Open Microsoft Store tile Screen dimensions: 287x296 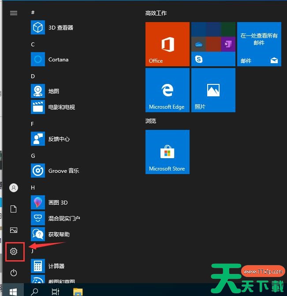(x=168, y=152)
